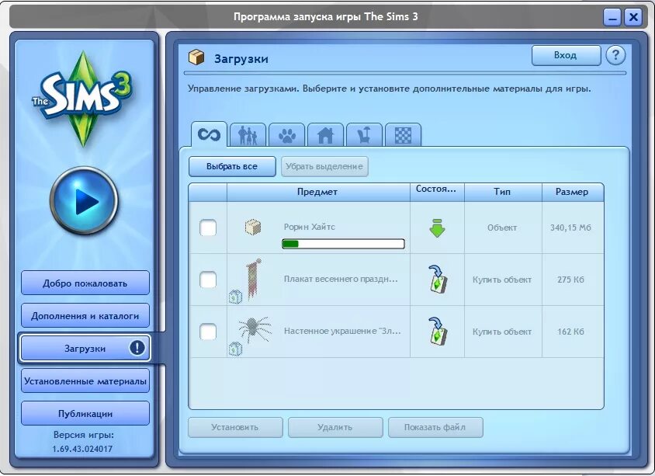This screenshot has height=476, width=655.
Task: Click the download progress bar of Рорин Хайтс
Action: click(x=343, y=244)
